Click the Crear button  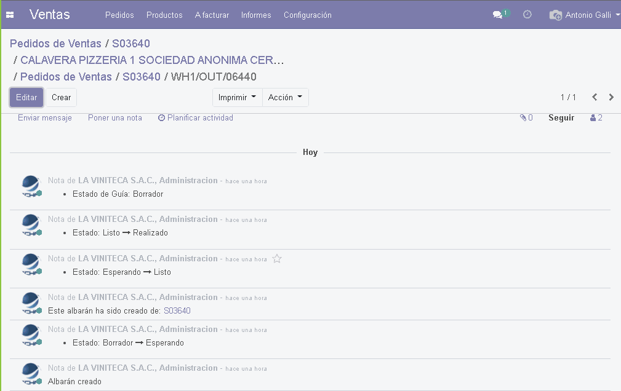(61, 97)
